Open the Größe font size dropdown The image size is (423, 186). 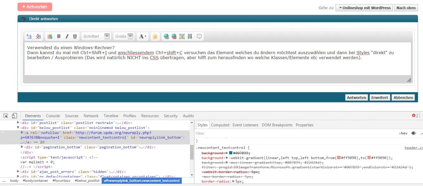124,36
